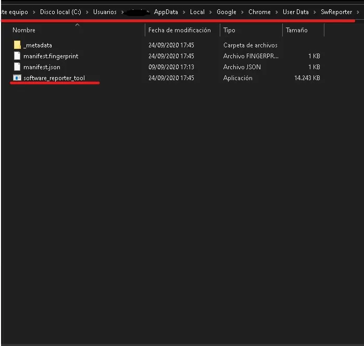This screenshot has height=346, width=364.
Task: Navigate to User Data in breadcrumb
Action: (296, 12)
